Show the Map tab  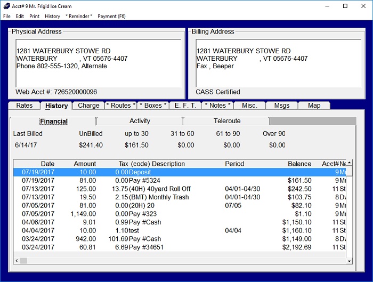(x=314, y=106)
